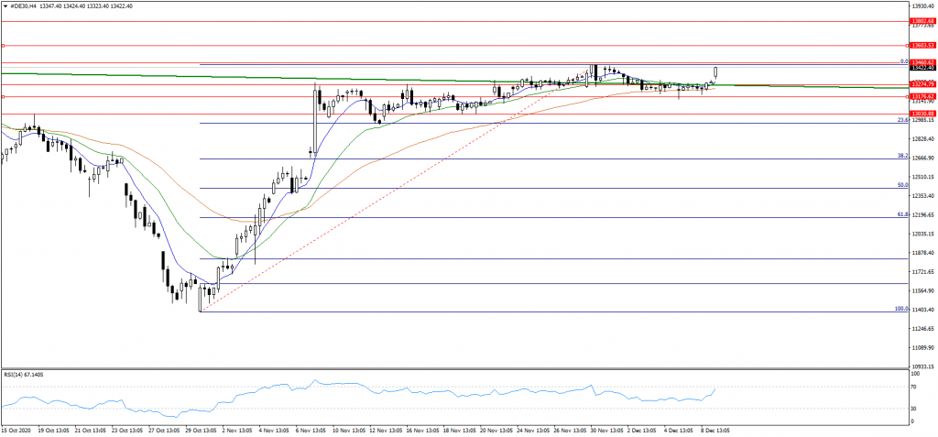Click the #DE30,H4 chart symbol title
Image resolution: width=938 pixels, height=437 pixels.
[x=25, y=5]
